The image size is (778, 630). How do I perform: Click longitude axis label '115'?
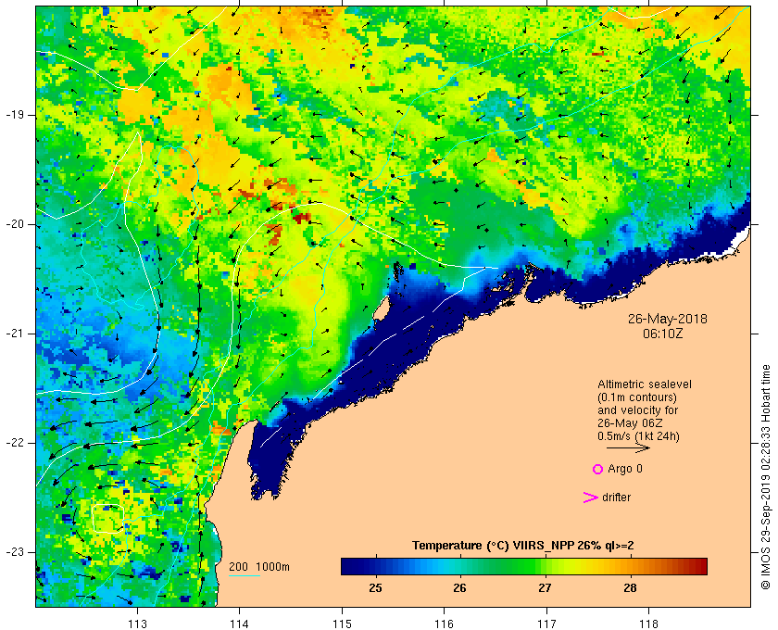(342, 624)
